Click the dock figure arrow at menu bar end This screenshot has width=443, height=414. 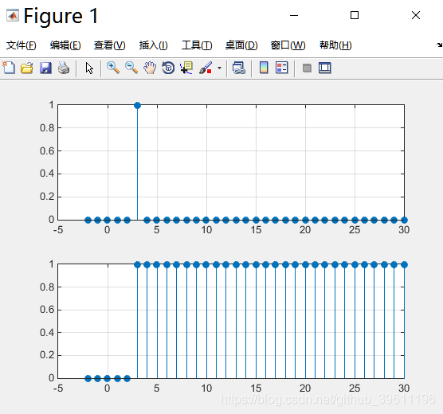click(x=439, y=45)
